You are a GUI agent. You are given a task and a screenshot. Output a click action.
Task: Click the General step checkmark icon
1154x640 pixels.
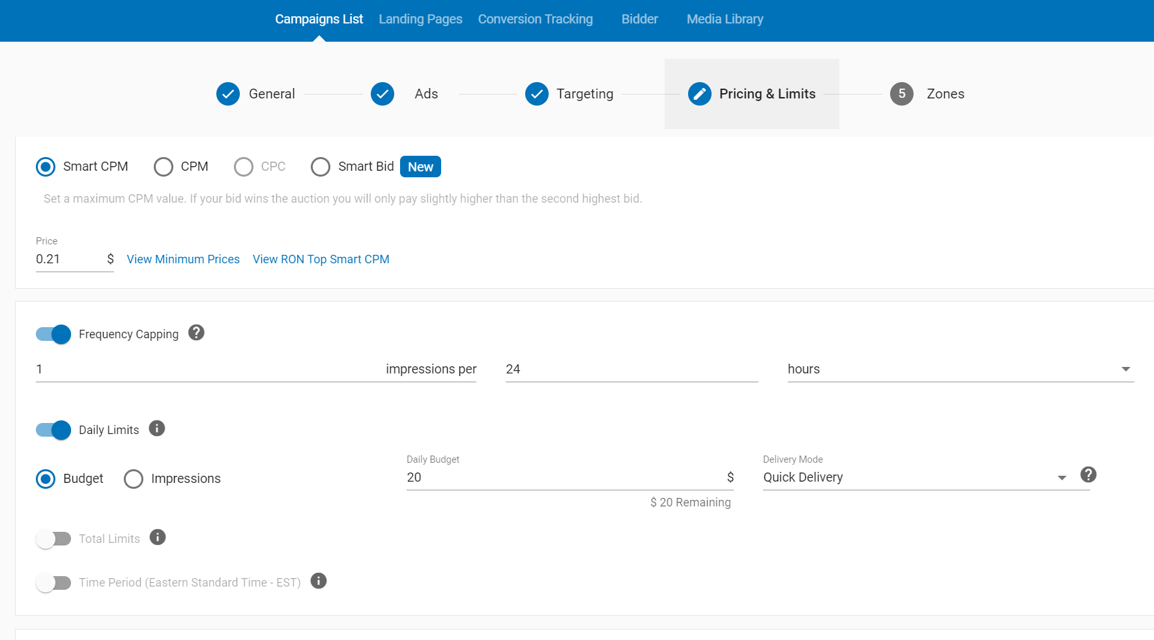pos(228,94)
